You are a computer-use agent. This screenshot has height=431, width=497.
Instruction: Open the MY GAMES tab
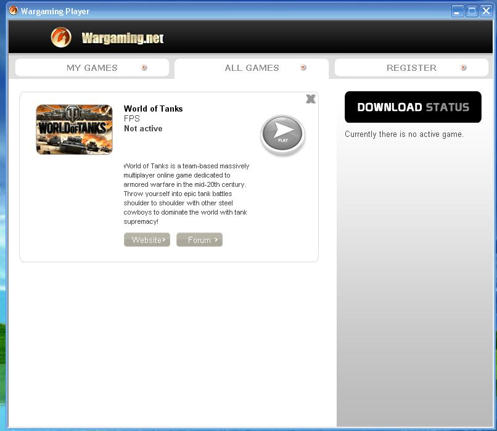[92, 67]
